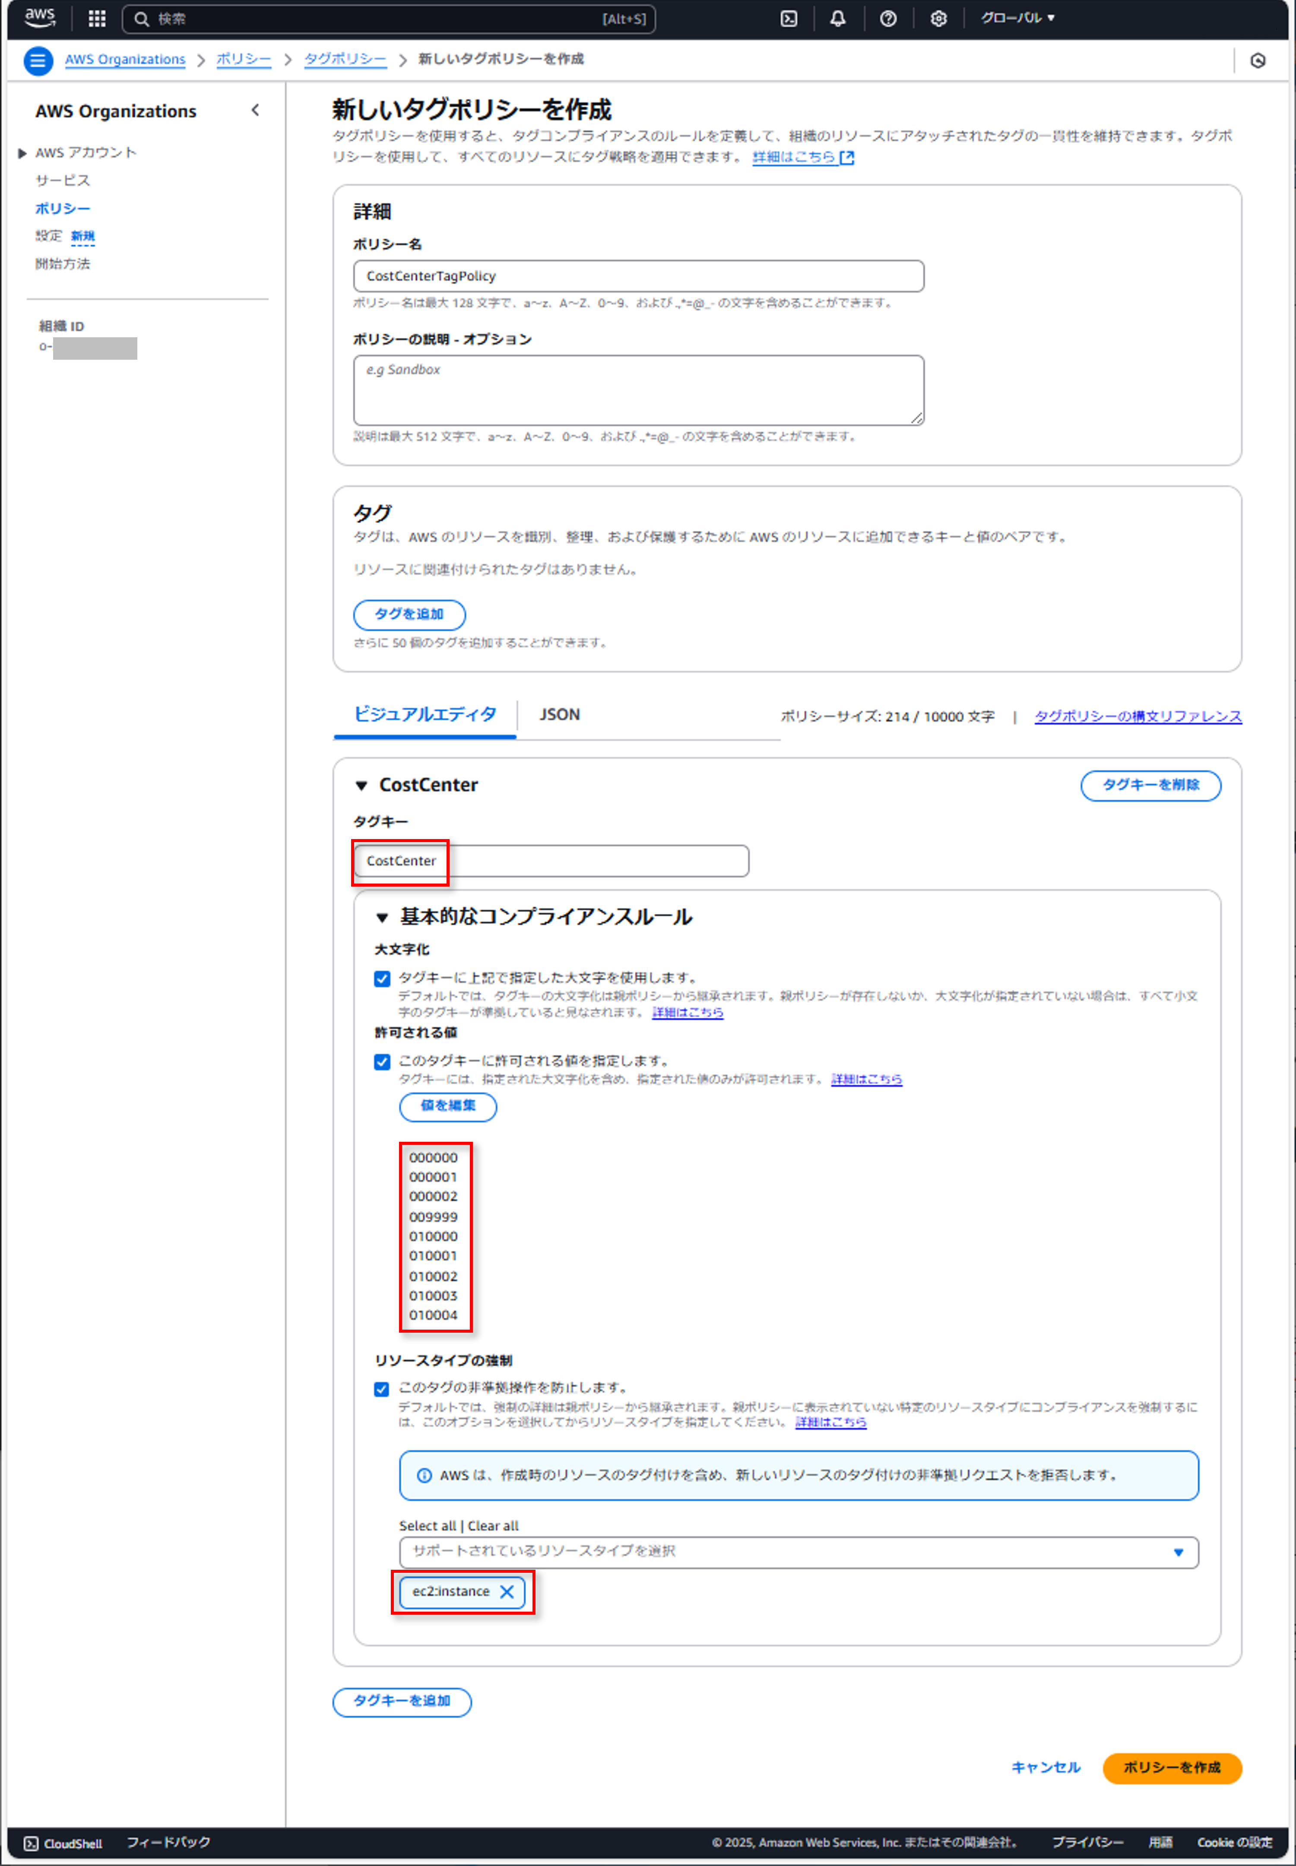Click the policy name input field
Image resolution: width=1296 pixels, height=1866 pixels.
pyautogui.click(x=638, y=276)
